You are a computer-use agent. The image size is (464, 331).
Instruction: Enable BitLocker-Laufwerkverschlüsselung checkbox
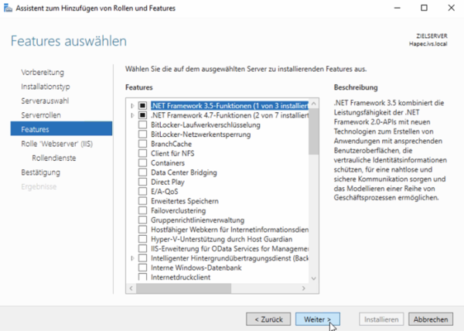142,125
